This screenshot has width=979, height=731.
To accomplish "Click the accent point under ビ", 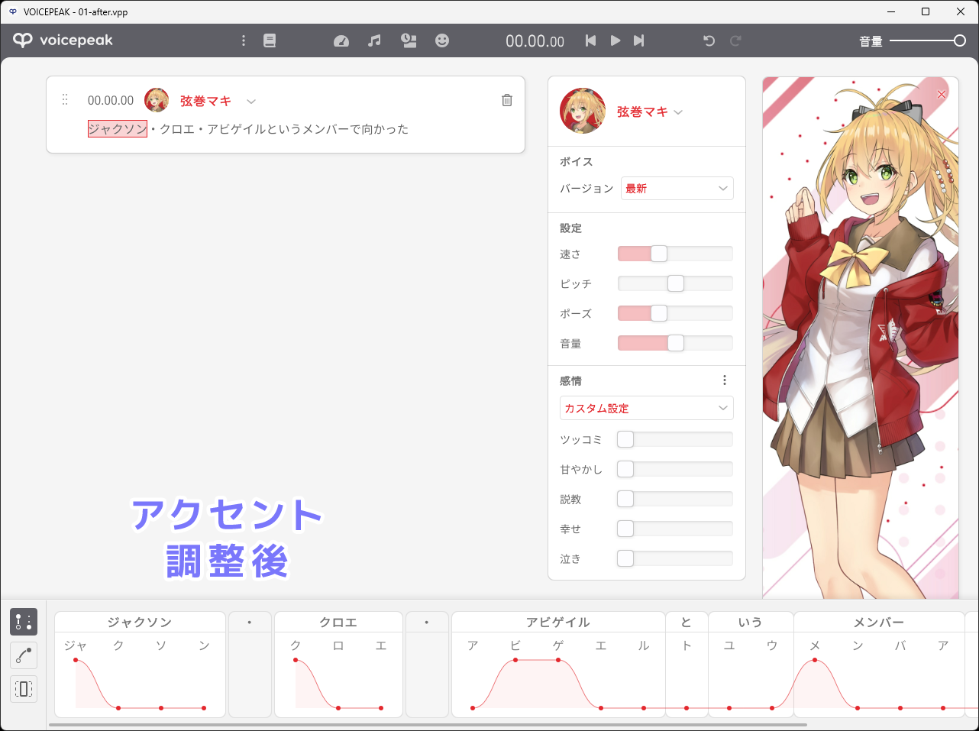I will pyautogui.click(x=515, y=660).
